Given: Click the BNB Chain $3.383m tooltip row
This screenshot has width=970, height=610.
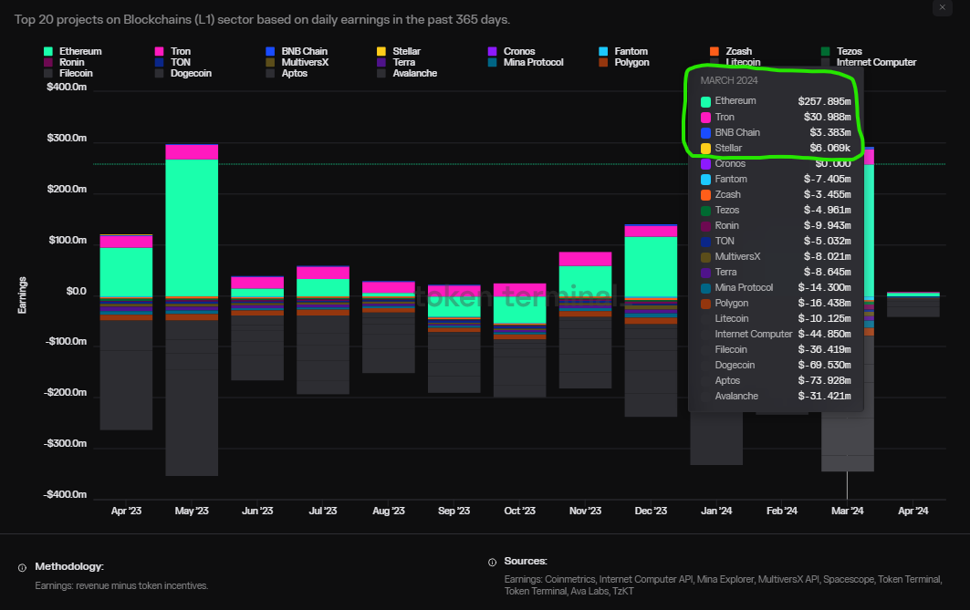Looking at the screenshot, I should (776, 132).
